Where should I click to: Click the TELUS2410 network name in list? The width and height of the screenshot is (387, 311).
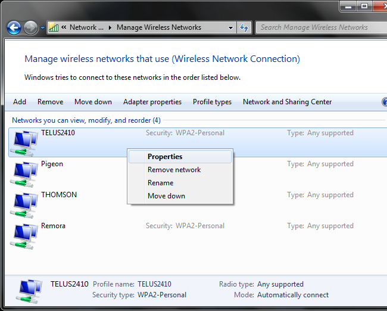pyautogui.click(x=58, y=133)
